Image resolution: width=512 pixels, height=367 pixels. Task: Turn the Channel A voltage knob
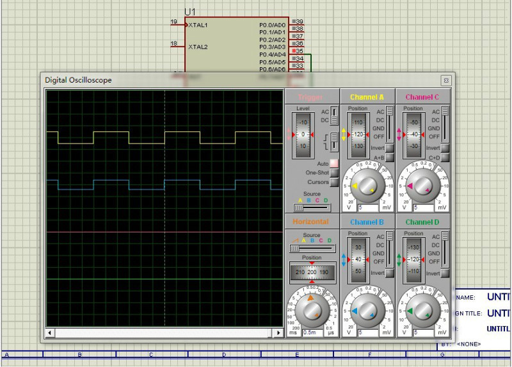tap(367, 186)
